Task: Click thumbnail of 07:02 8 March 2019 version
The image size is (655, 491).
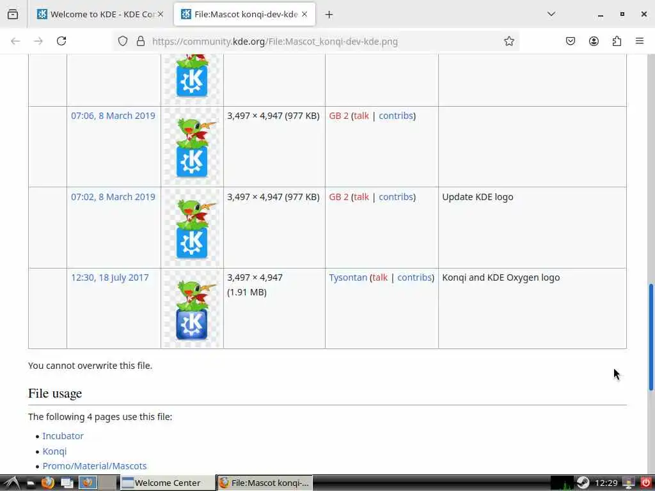Action: pos(192,228)
